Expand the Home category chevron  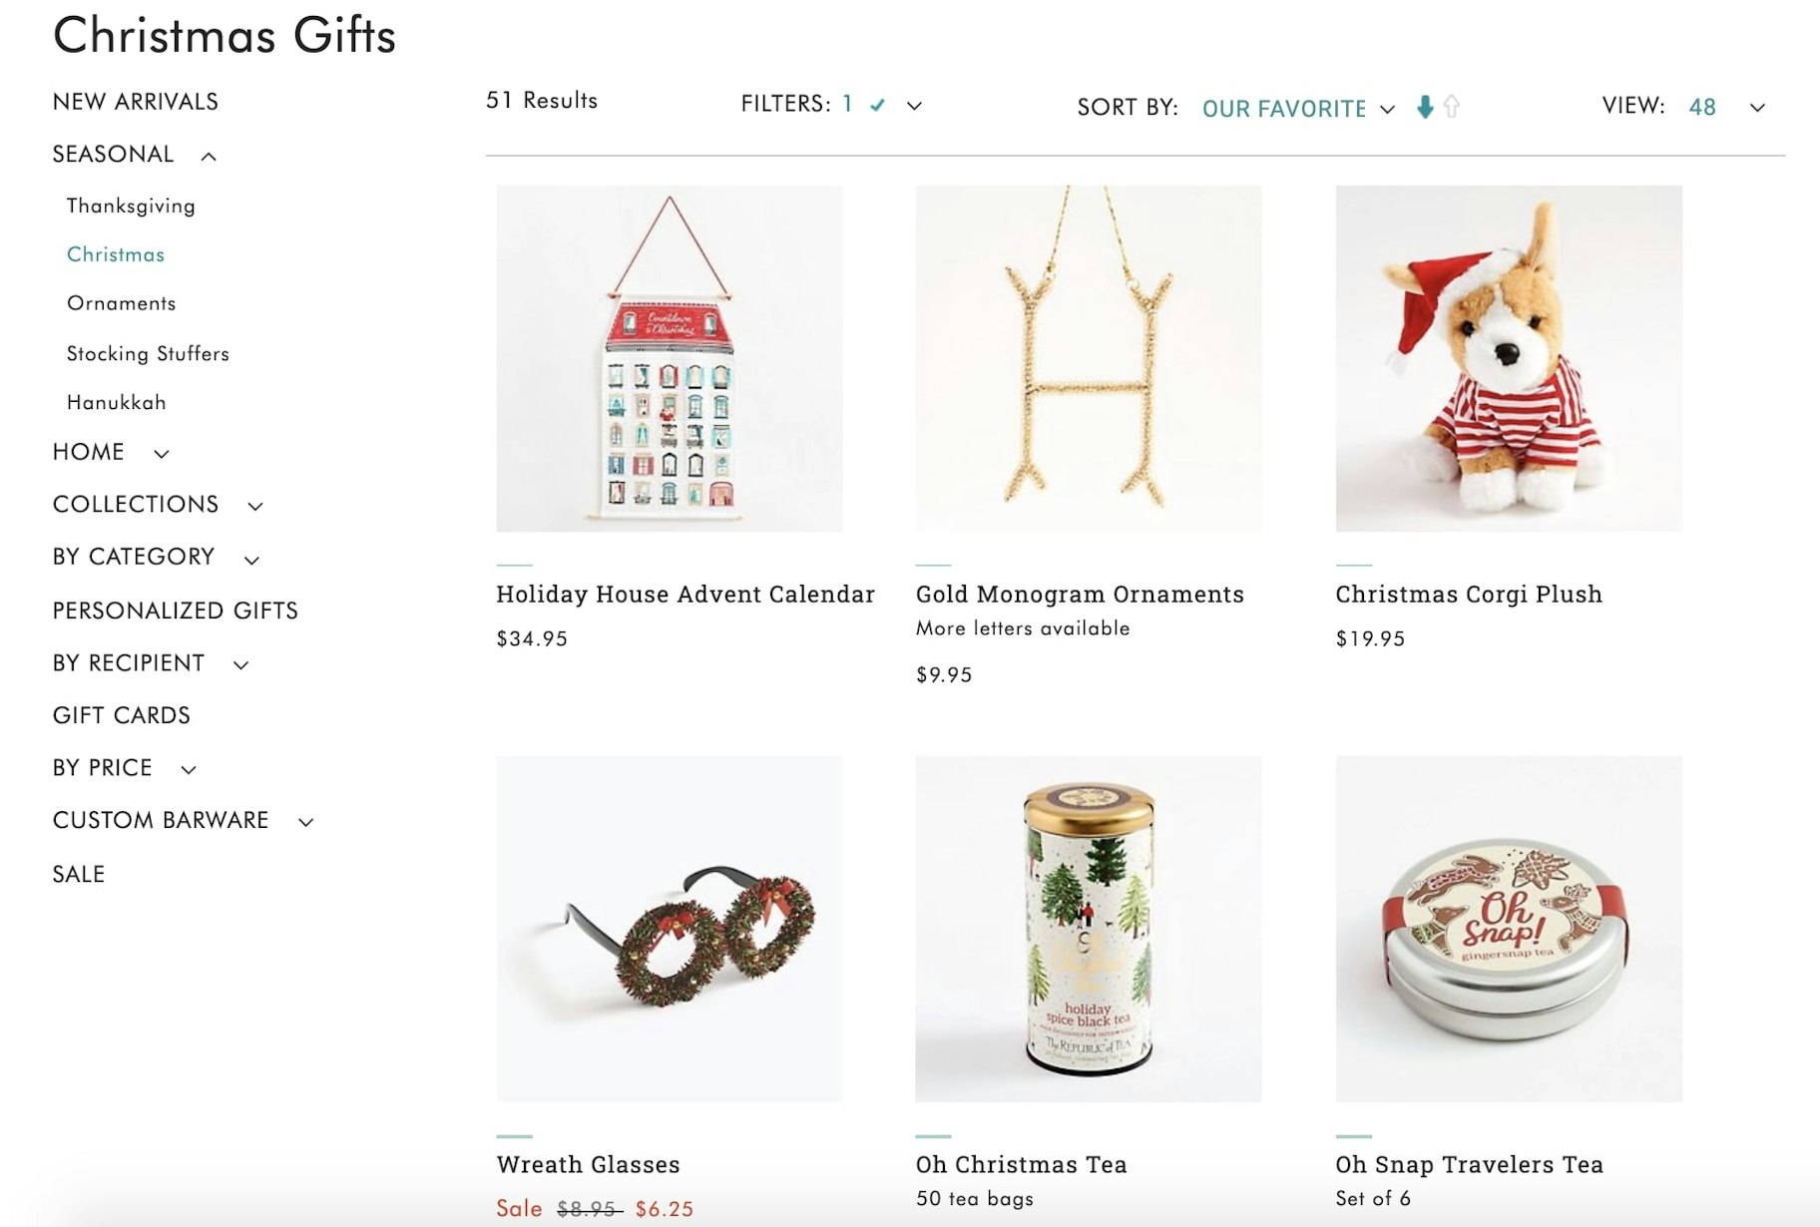(162, 454)
